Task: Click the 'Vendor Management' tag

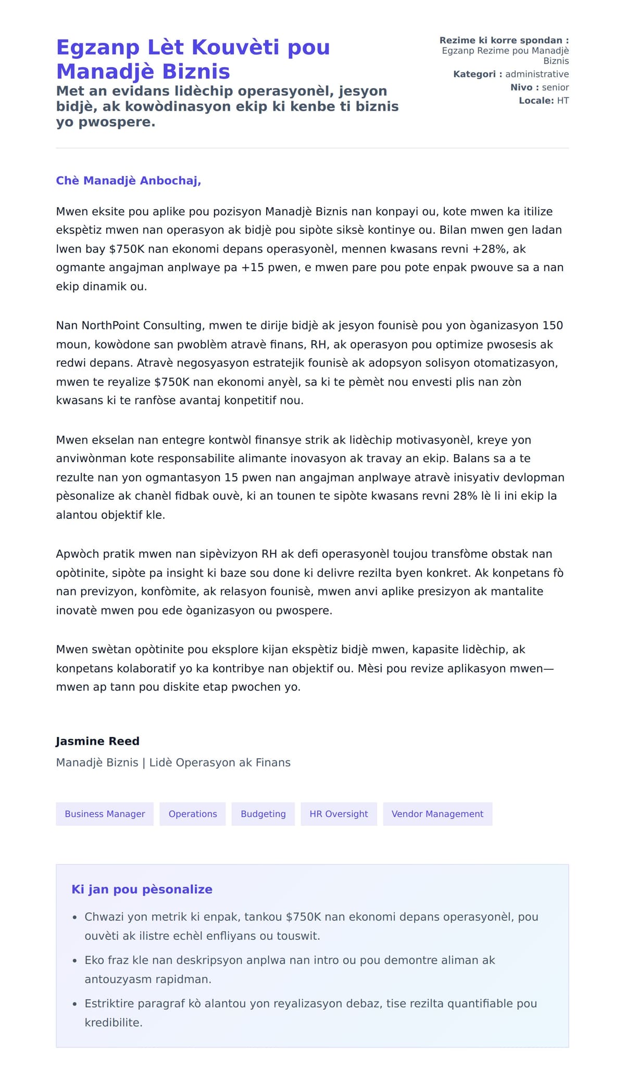Action: [438, 814]
